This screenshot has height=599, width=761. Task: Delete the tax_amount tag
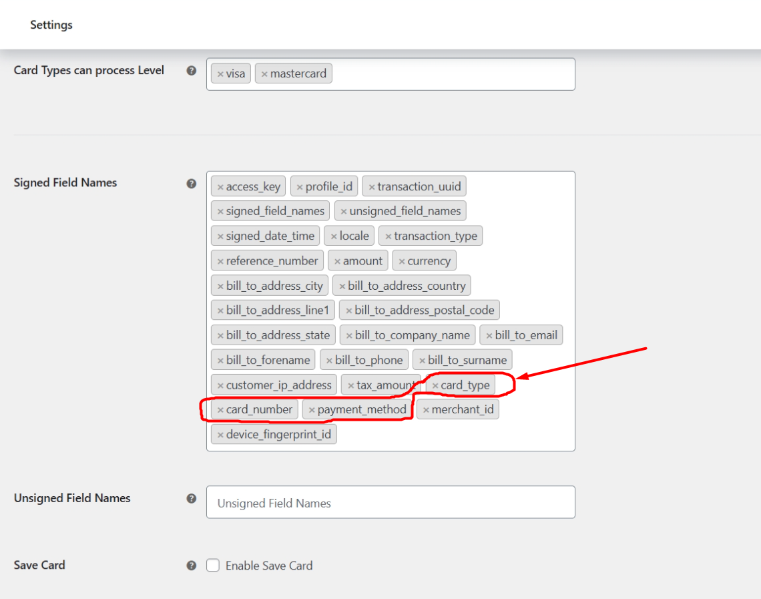coord(350,385)
